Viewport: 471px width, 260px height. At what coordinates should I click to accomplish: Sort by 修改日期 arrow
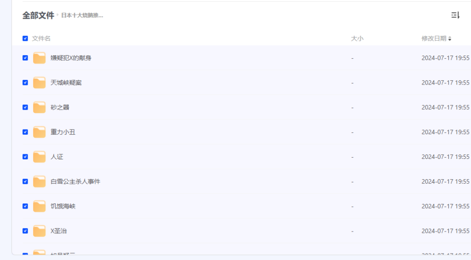450,39
